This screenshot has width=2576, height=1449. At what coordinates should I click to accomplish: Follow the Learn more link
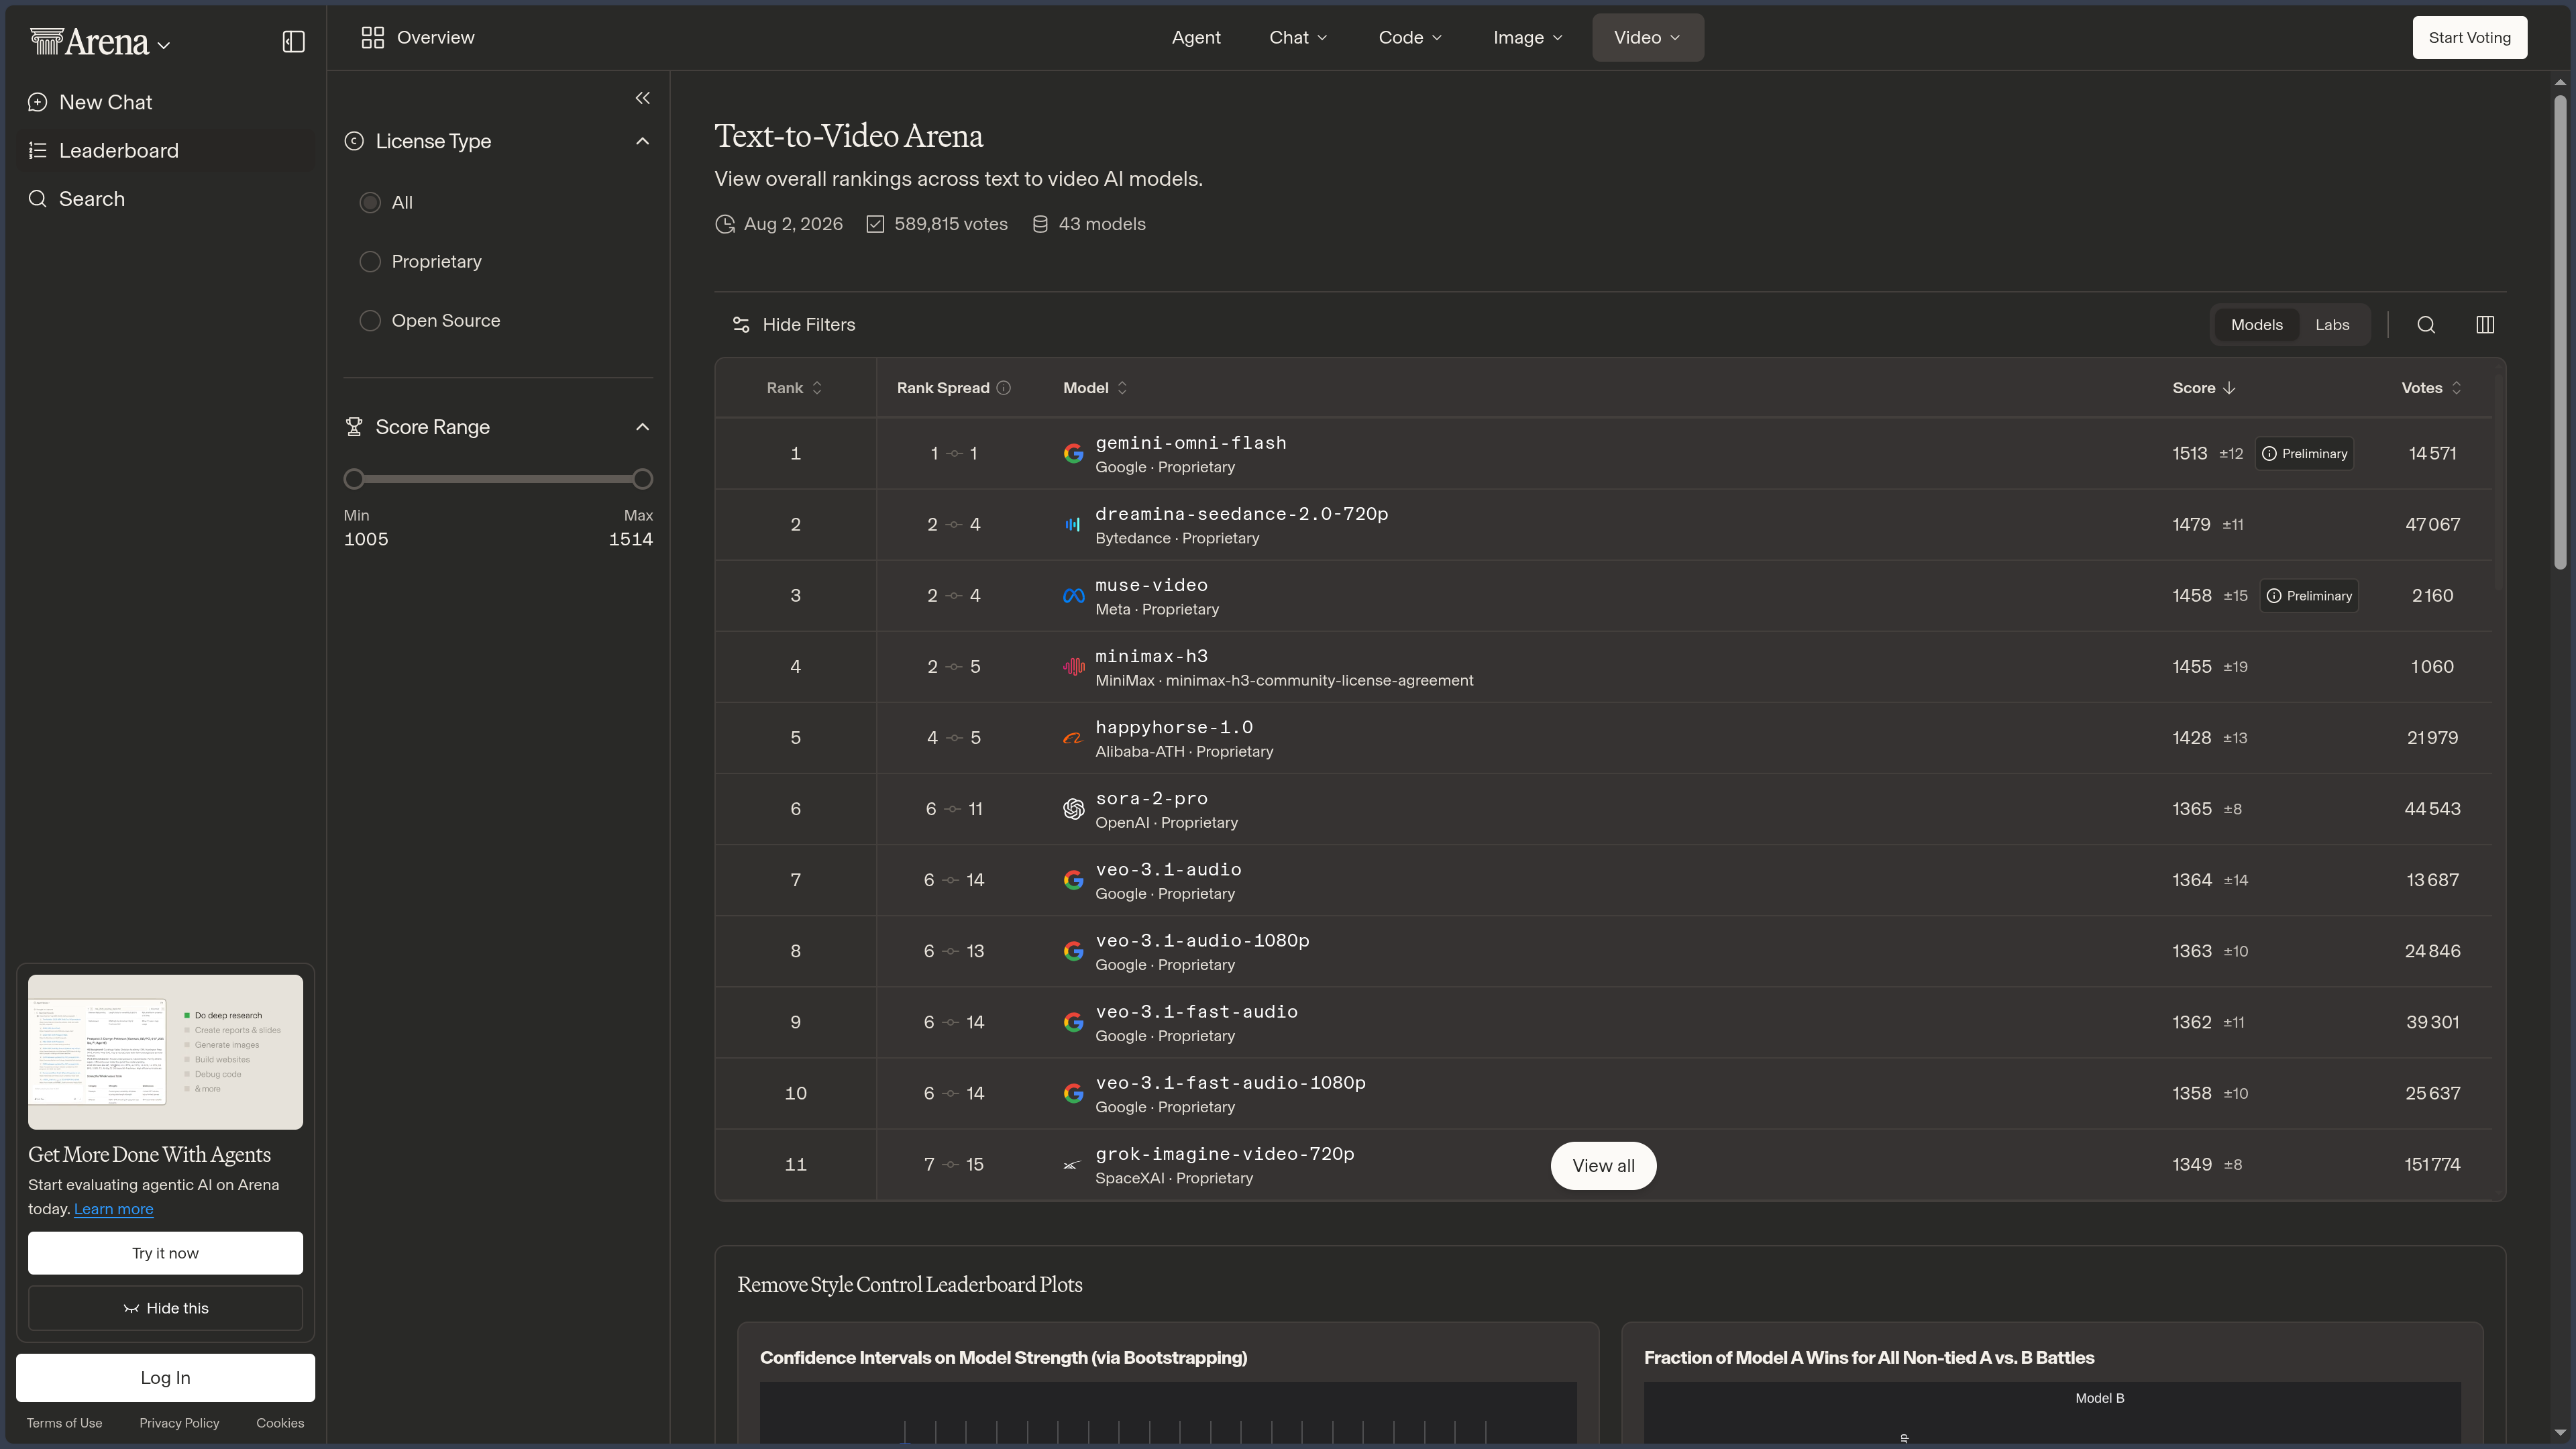click(113, 1208)
